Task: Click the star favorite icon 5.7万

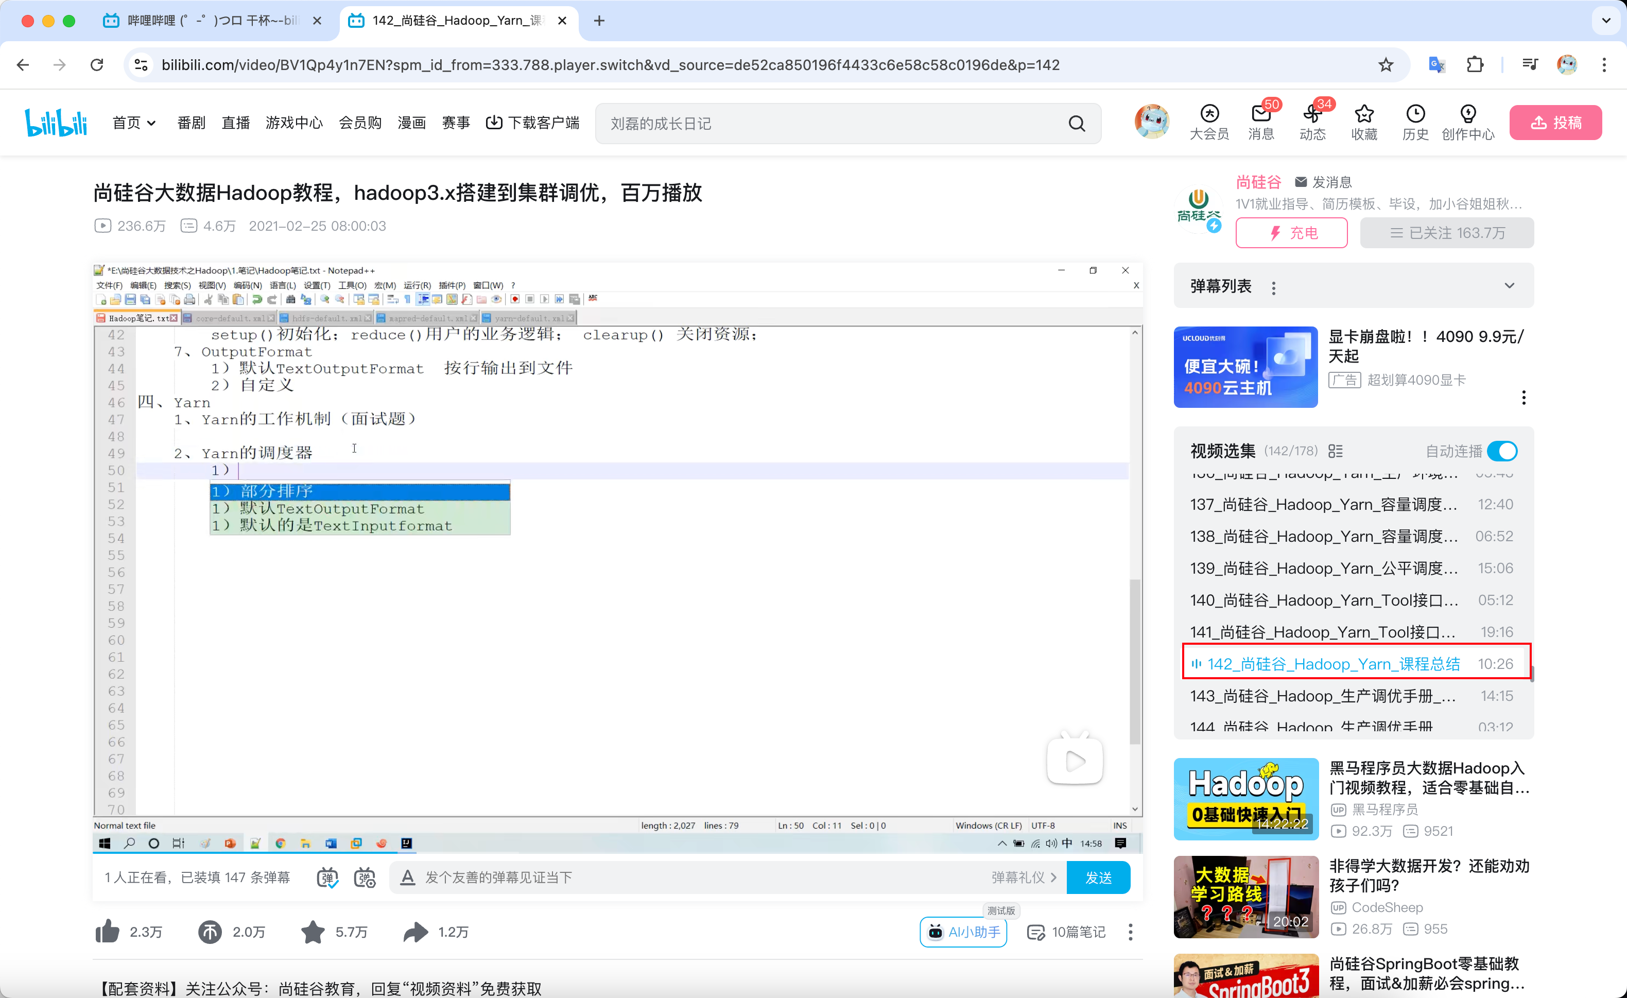Action: click(x=313, y=931)
